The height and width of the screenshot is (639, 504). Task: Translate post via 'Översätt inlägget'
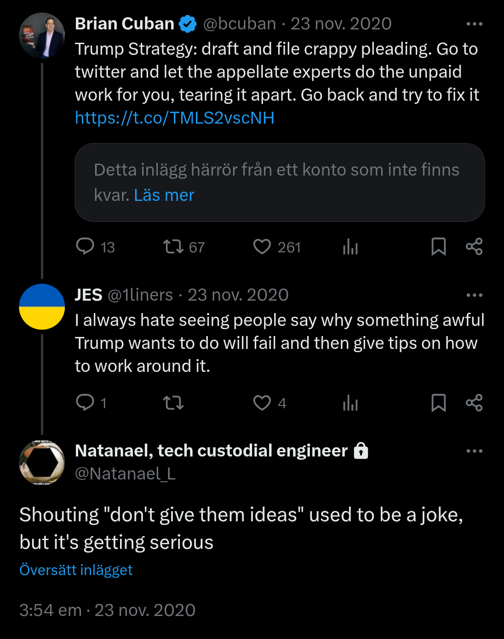click(x=76, y=570)
